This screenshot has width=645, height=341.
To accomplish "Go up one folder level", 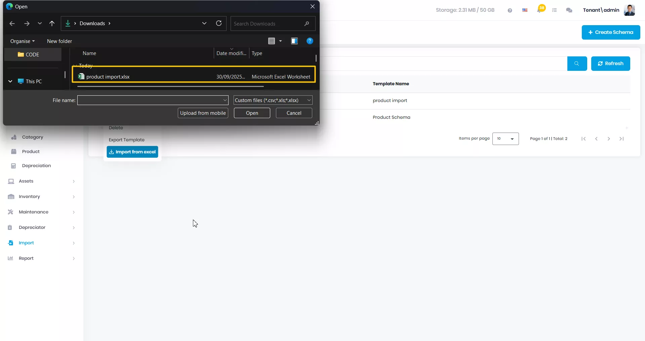I will (x=52, y=23).
